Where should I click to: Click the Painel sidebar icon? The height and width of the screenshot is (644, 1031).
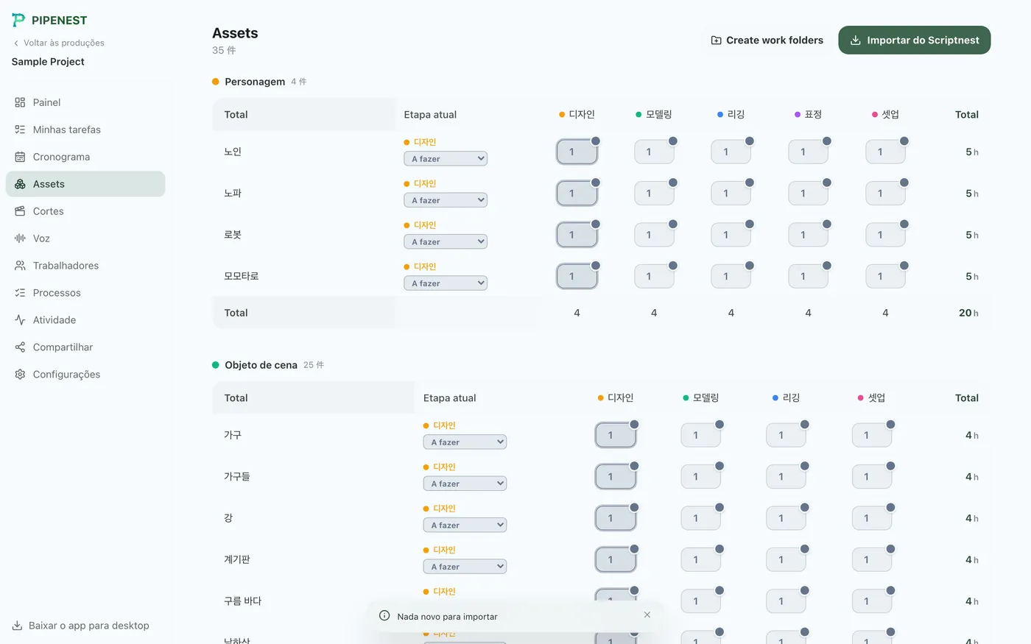coord(20,102)
